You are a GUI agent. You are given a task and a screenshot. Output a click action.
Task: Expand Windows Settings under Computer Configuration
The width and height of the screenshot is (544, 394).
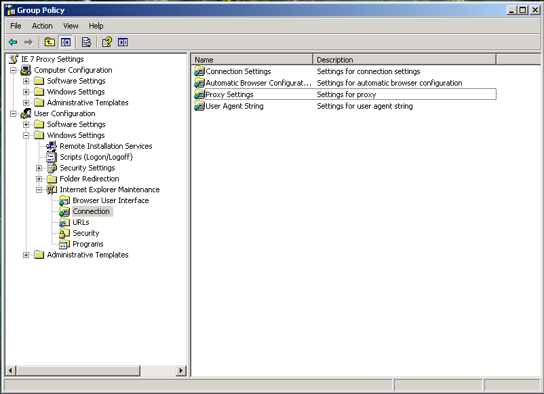tap(26, 92)
